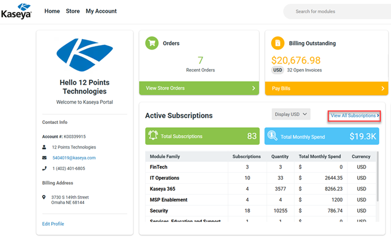Click the subscriptions table vertical scrollbar
The height and width of the screenshot is (237, 391).
(378, 176)
